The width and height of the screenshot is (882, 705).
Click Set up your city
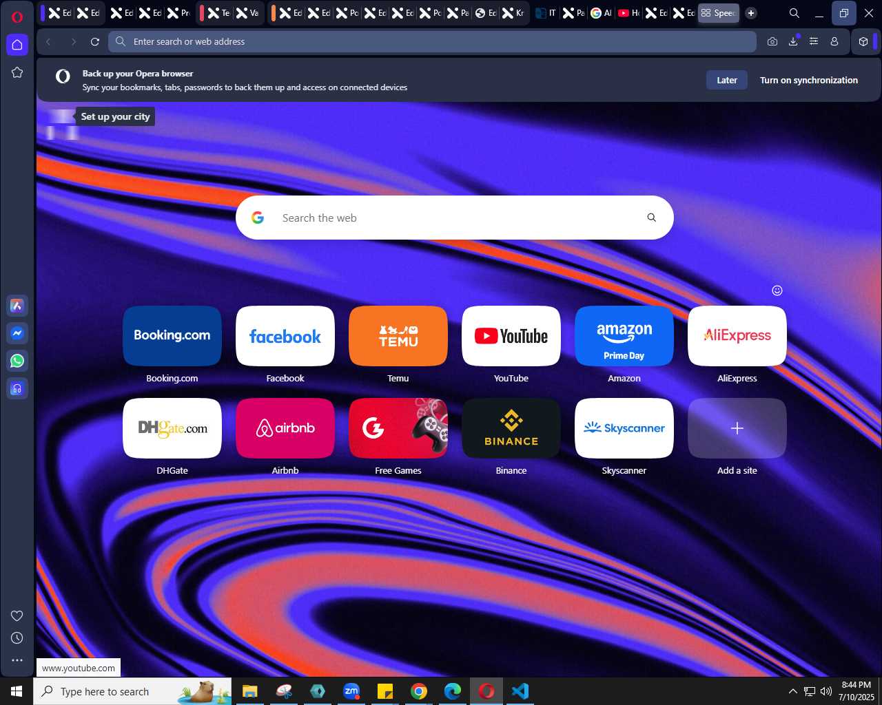(x=115, y=116)
